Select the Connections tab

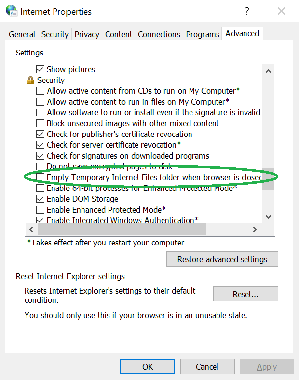[x=159, y=34]
